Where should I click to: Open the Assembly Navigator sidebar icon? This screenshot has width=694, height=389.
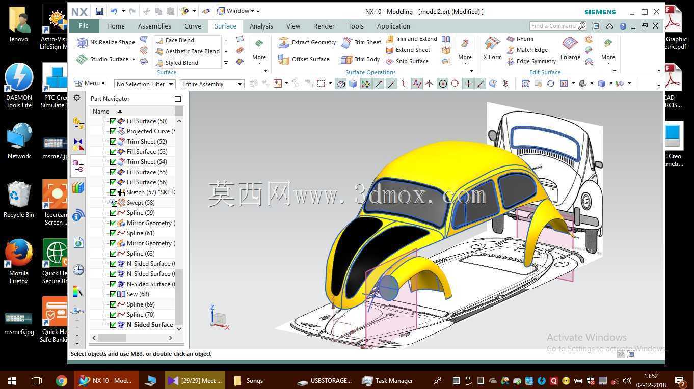click(78, 123)
